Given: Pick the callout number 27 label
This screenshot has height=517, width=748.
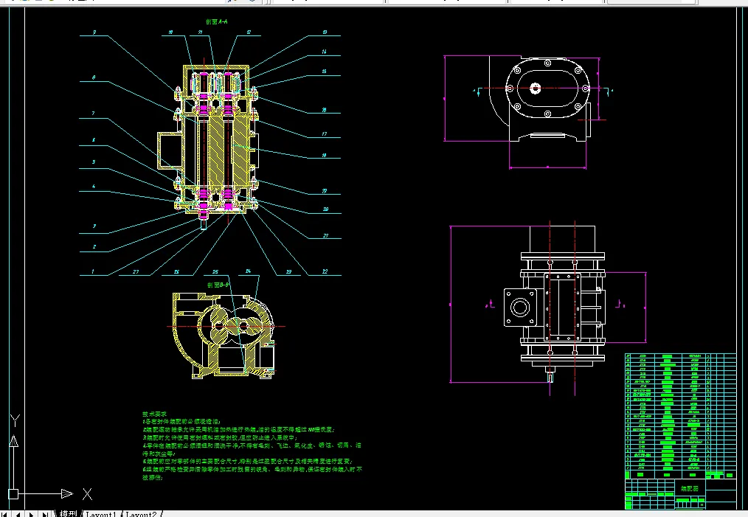Looking at the screenshot, I should point(136,271).
